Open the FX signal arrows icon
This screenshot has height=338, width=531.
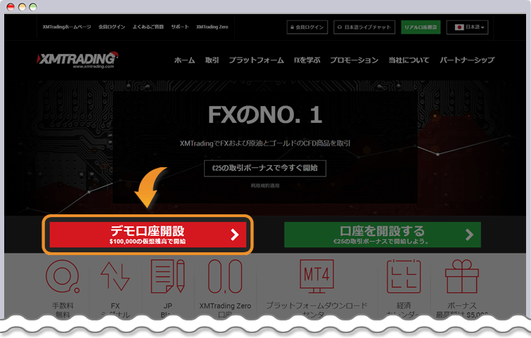115,276
